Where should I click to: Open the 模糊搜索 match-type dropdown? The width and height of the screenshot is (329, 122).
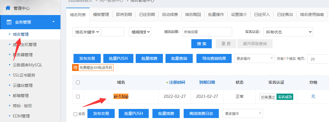140,32
